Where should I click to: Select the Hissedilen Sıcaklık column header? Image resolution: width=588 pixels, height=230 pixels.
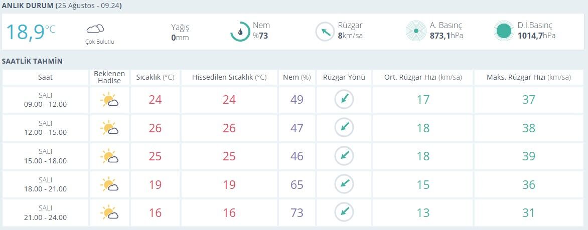(x=229, y=78)
